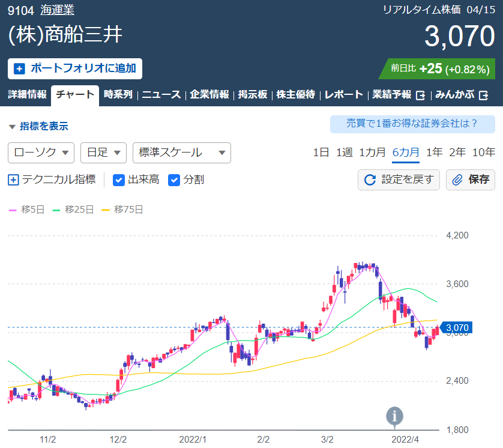Open the 日足 interval dropdown
The height and width of the screenshot is (448, 503).
click(103, 153)
